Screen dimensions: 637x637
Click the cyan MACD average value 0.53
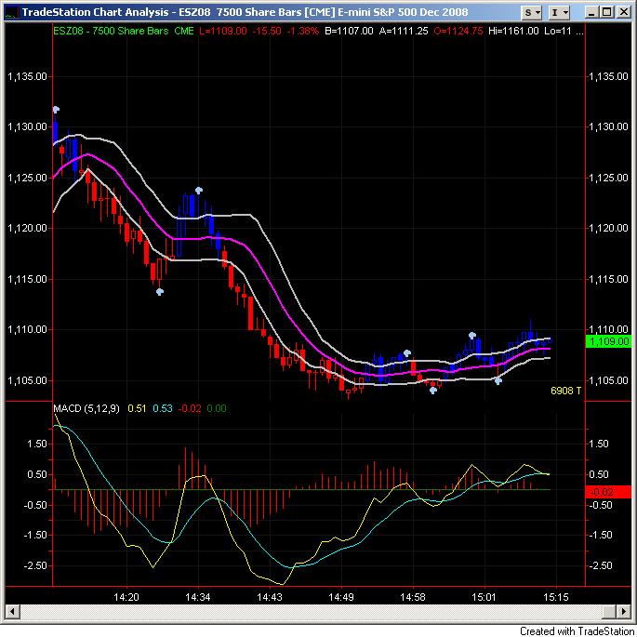pos(163,408)
